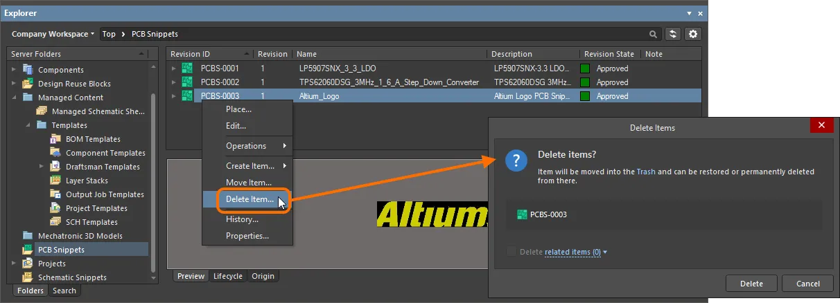The width and height of the screenshot is (840, 303).
Task: Click the related items (0) link
Action: 572,252
